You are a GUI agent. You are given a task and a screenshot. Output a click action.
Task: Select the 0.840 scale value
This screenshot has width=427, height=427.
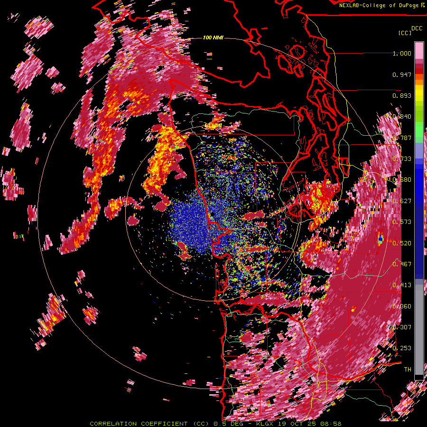[402, 117]
